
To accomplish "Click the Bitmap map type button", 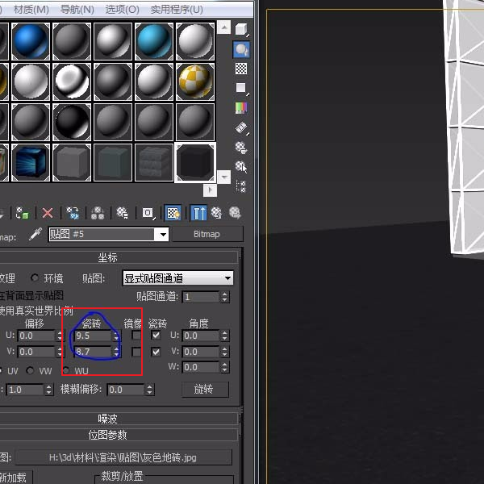I will (x=207, y=234).
